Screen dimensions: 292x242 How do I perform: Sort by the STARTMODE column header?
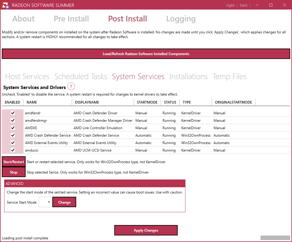(147, 102)
